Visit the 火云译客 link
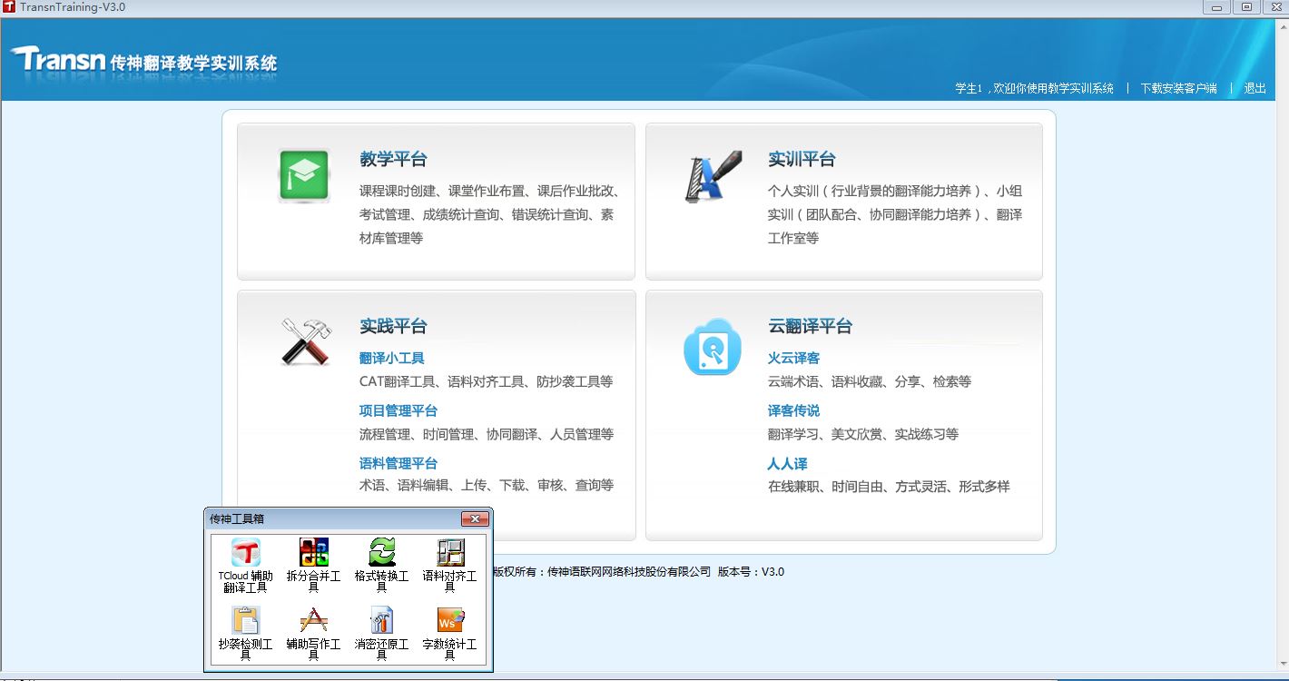Viewport: 1289px width, 681px height. 793,359
